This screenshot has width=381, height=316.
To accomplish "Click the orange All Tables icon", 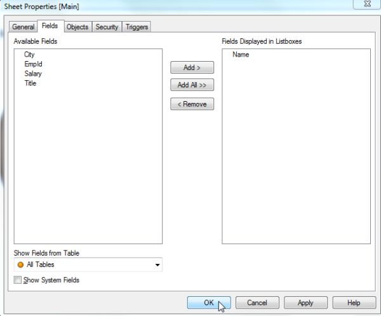I will click(x=21, y=264).
